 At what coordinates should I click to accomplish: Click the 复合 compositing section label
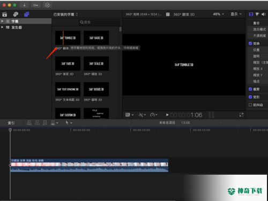[256, 23]
